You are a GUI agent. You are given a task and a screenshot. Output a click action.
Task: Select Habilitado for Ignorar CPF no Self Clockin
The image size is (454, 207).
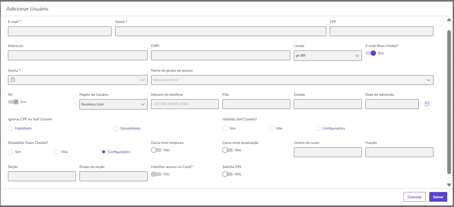click(x=11, y=128)
